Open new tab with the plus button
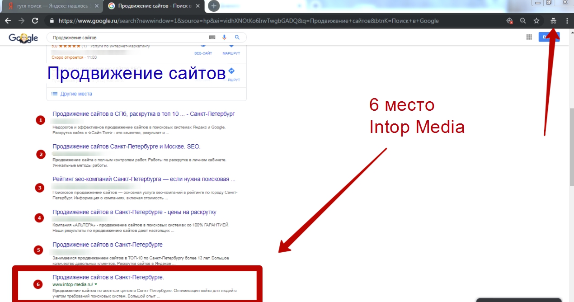Screen dimensions: 574x302 tap(214, 6)
